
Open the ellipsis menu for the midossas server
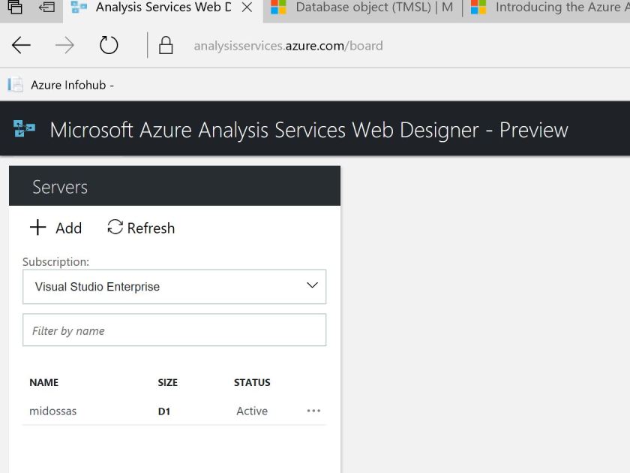[313, 411]
